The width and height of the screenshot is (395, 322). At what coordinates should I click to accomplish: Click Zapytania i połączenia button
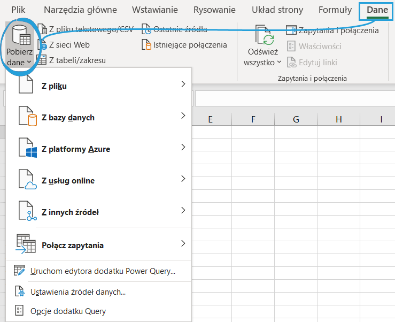pos(332,30)
